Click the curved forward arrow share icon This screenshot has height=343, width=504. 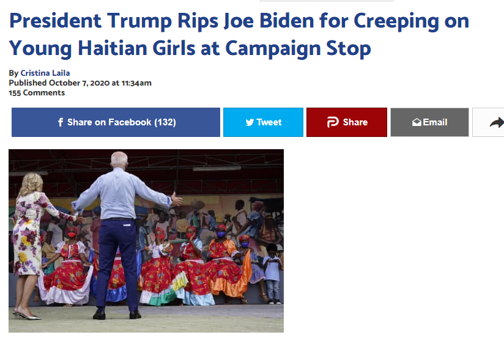click(x=497, y=122)
